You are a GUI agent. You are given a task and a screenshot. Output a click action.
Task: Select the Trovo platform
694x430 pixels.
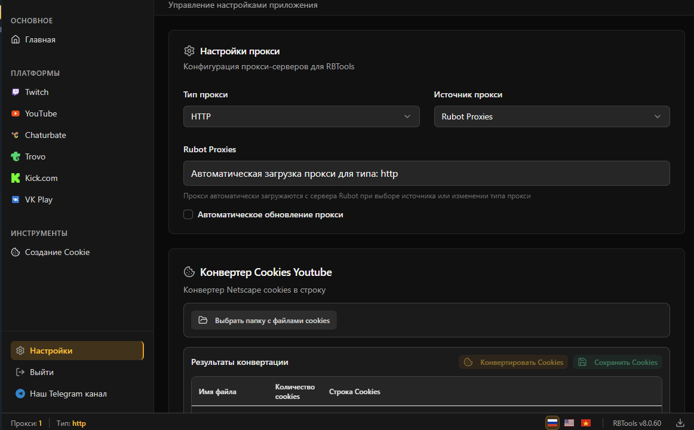coord(35,156)
